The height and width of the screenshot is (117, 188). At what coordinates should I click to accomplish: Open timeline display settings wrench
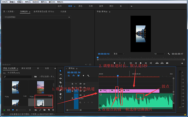(x=88, y=76)
